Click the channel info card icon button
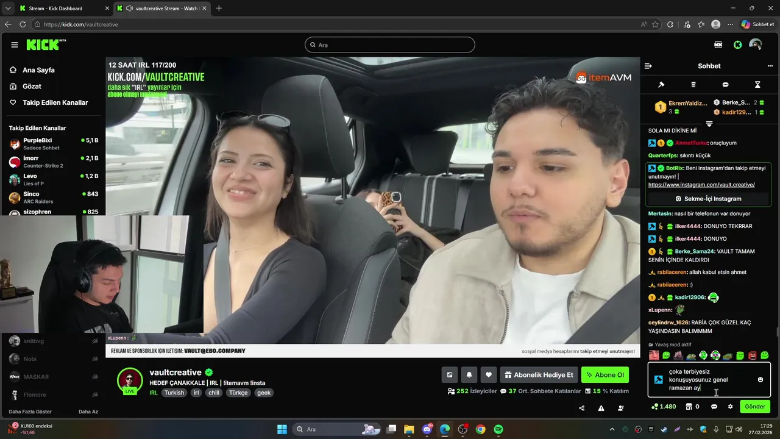Viewport: 780px width, 439px height. (x=450, y=375)
